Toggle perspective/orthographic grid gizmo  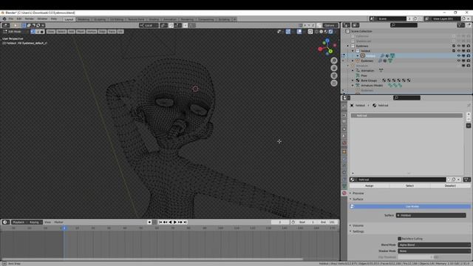(x=334, y=83)
